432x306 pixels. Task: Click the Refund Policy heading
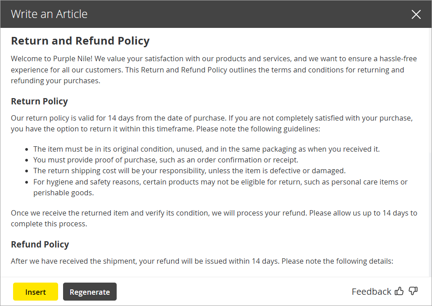click(x=40, y=244)
